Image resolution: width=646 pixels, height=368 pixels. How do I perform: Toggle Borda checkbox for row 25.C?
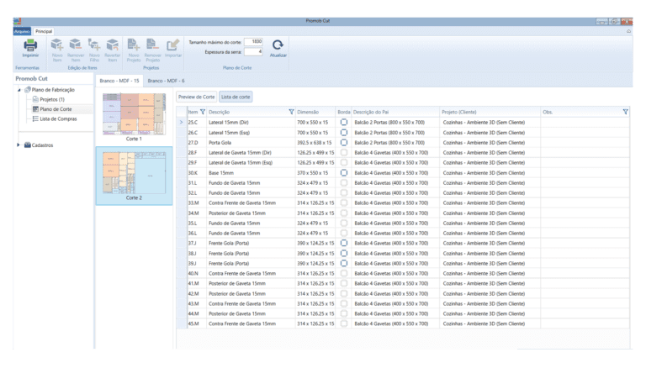[344, 122]
